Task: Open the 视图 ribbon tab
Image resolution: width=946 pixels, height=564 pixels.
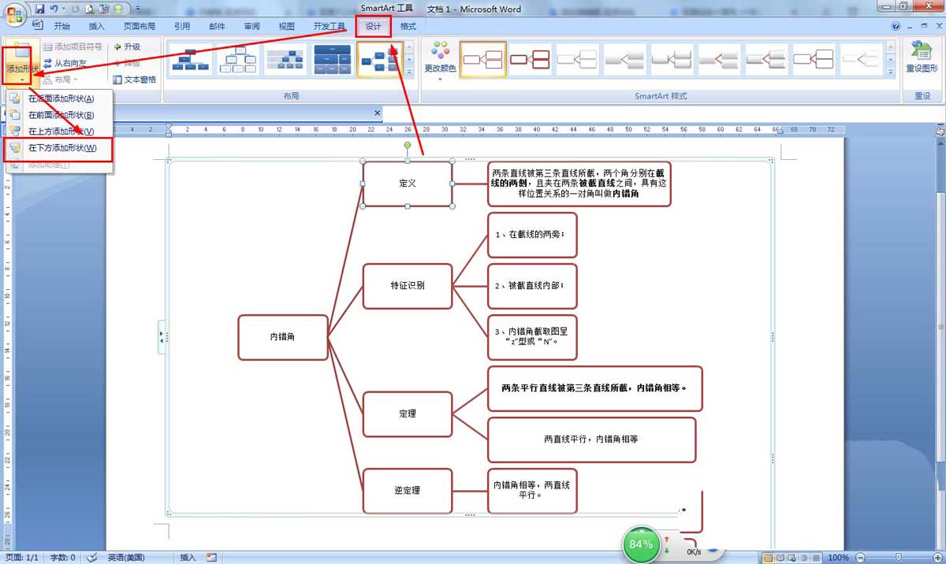Action: (x=286, y=26)
